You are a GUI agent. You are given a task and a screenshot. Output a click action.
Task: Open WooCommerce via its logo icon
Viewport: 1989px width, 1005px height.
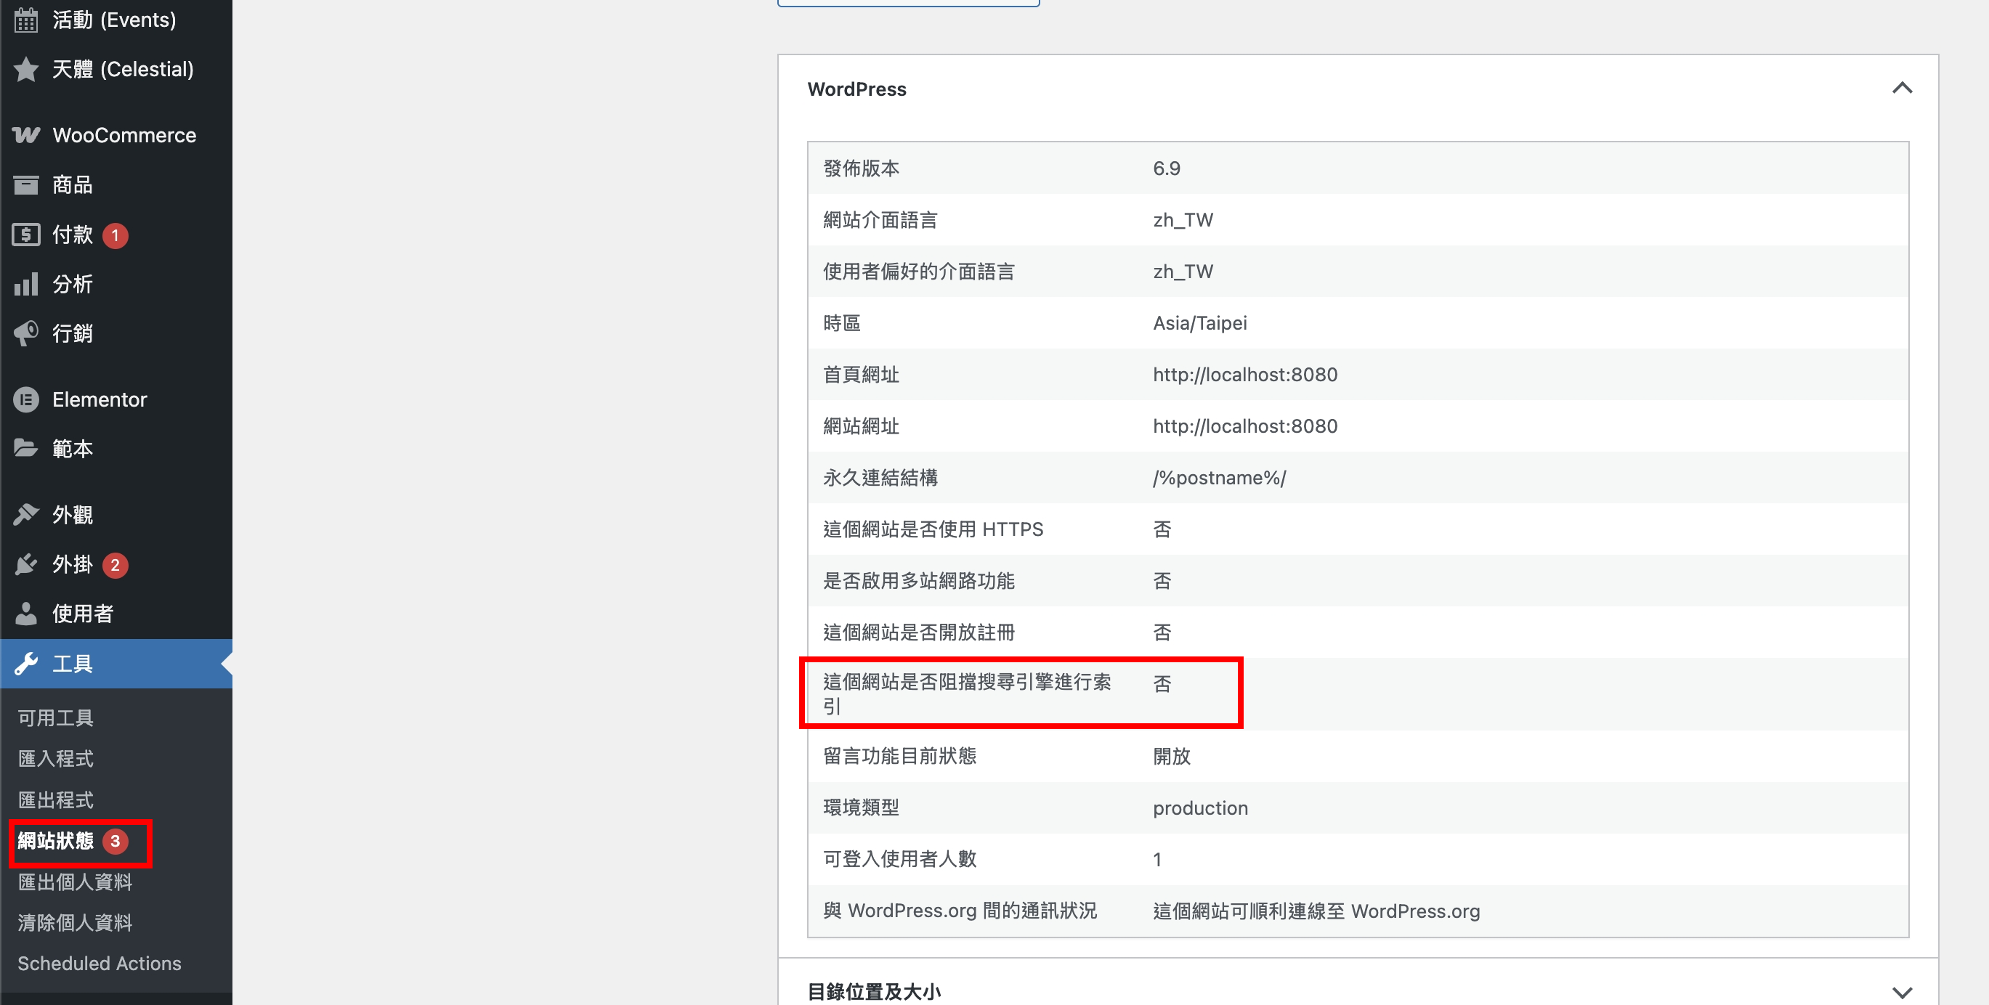[x=25, y=135]
